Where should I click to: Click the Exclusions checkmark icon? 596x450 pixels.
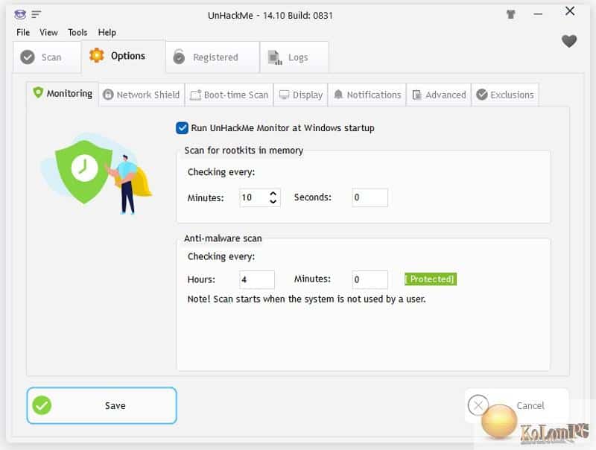click(482, 95)
